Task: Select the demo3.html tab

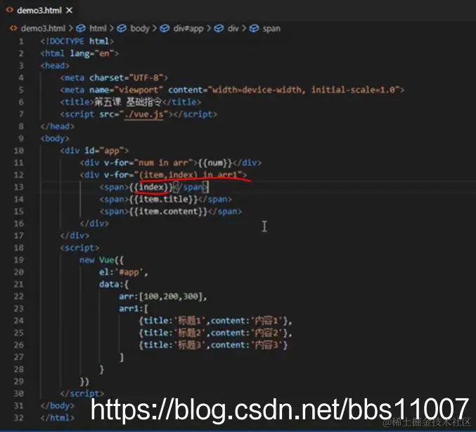Action: click(39, 11)
